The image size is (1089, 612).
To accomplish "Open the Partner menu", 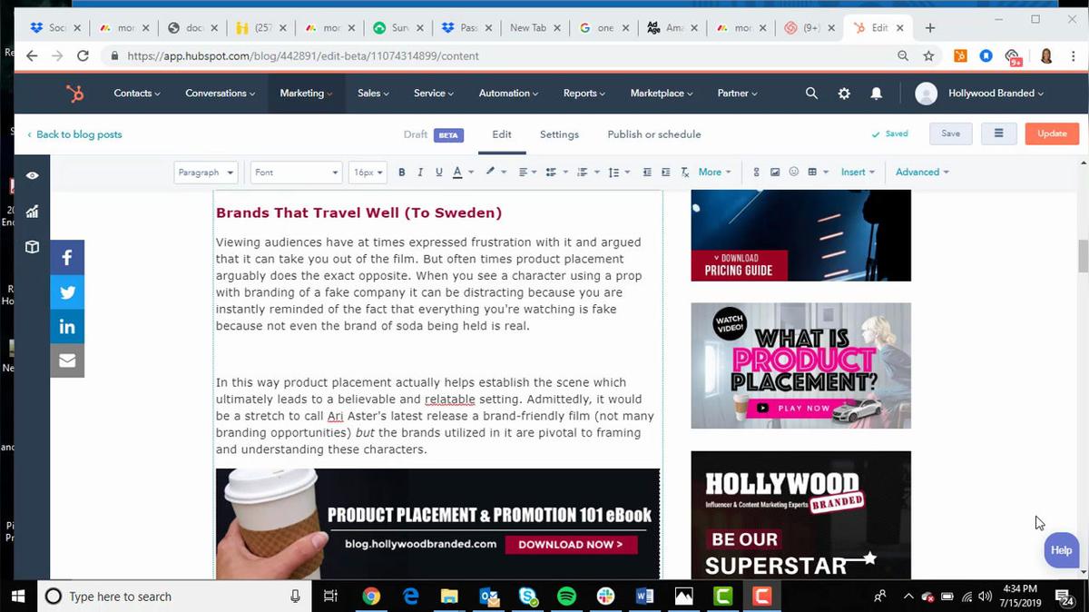I will coord(738,94).
